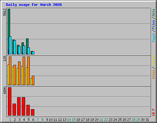Screen dimensions: 157x123
Task: Click the 'Daily usage for March 2026' title
Action: tap(34, 5)
